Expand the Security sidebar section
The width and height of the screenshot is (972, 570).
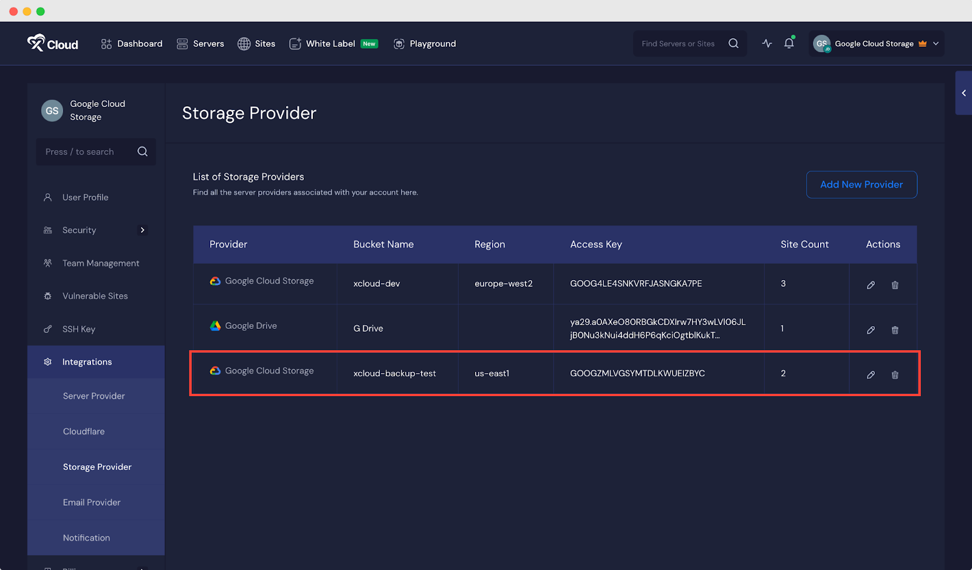pyautogui.click(x=142, y=230)
